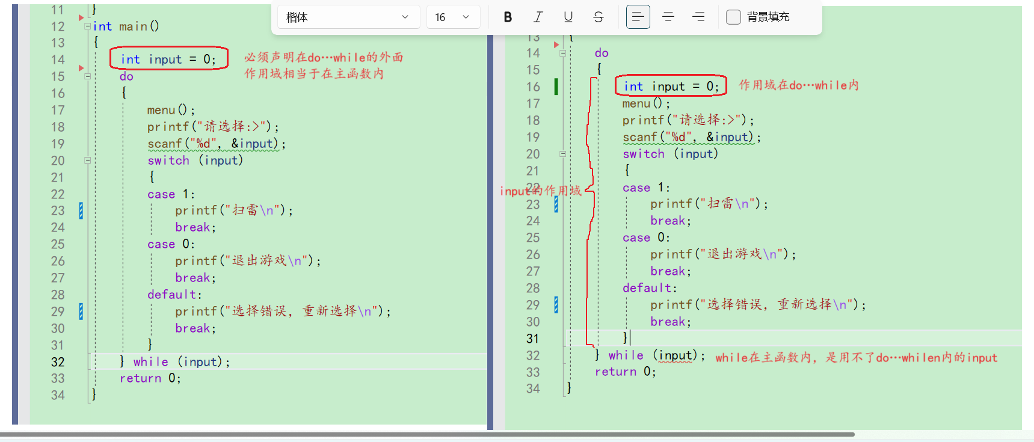Collapse do block in right code pane
The height and width of the screenshot is (442, 1034).
[x=562, y=53]
